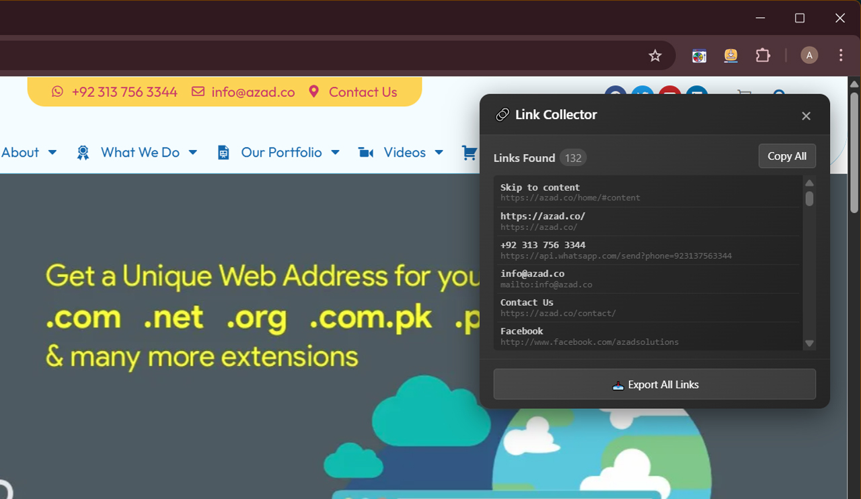Minimize the Chrome window
The height and width of the screenshot is (499, 861).
[760, 18]
